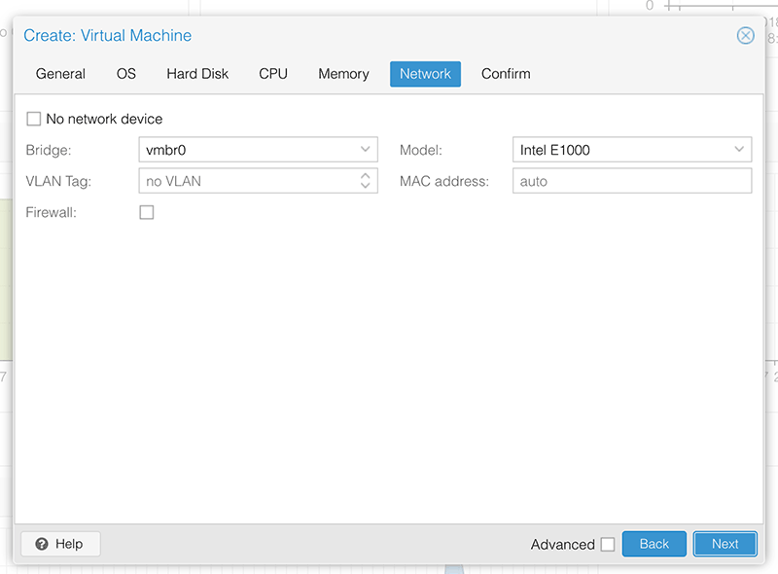
Task: Open the Hard Disk tab
Action: pyautogui.click(x=197, y=74)
